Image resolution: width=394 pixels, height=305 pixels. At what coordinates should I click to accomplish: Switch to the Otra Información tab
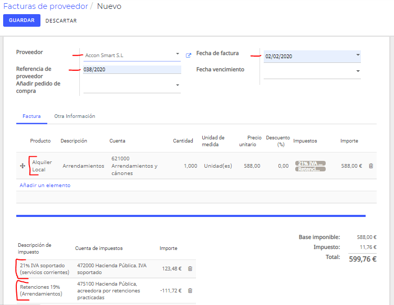coord(75,116)
